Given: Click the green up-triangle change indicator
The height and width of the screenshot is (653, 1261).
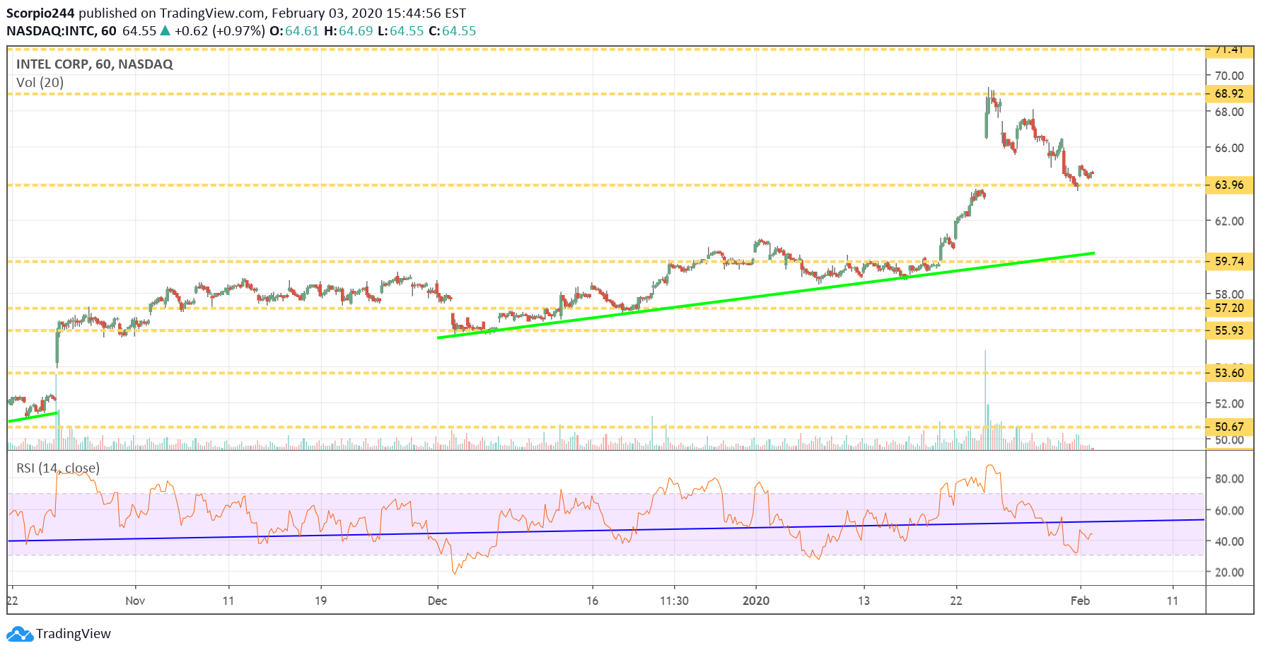Looking at the screenshot, I should (x=165, y=30).
